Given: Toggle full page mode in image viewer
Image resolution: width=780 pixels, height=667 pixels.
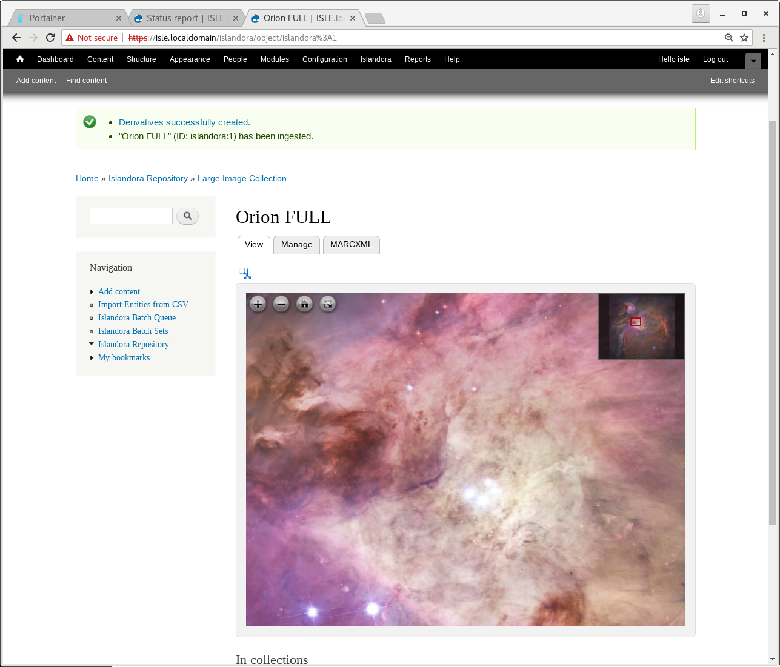Looking at the screenshot, I should 328,304.
